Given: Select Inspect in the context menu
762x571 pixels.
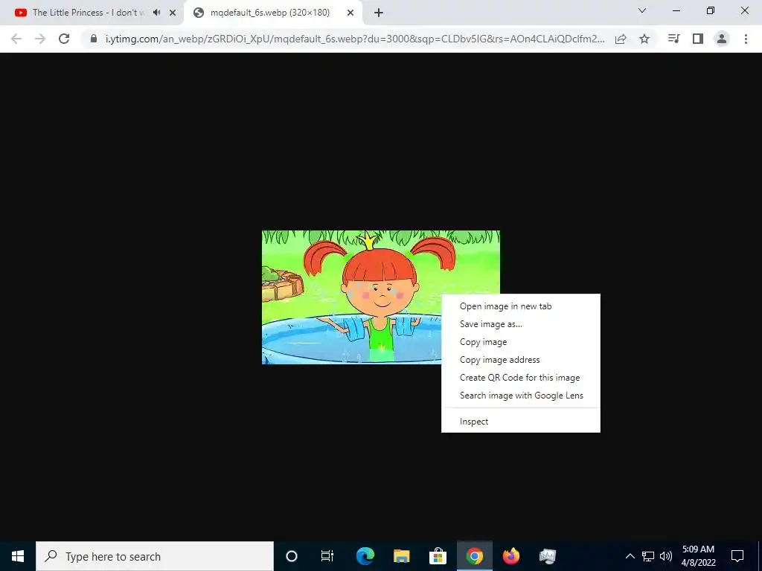Looking at the screenshot, I should [520, 422].
